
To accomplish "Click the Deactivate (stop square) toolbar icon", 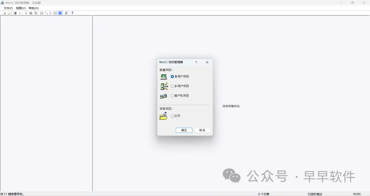I will tap(15, 13).
